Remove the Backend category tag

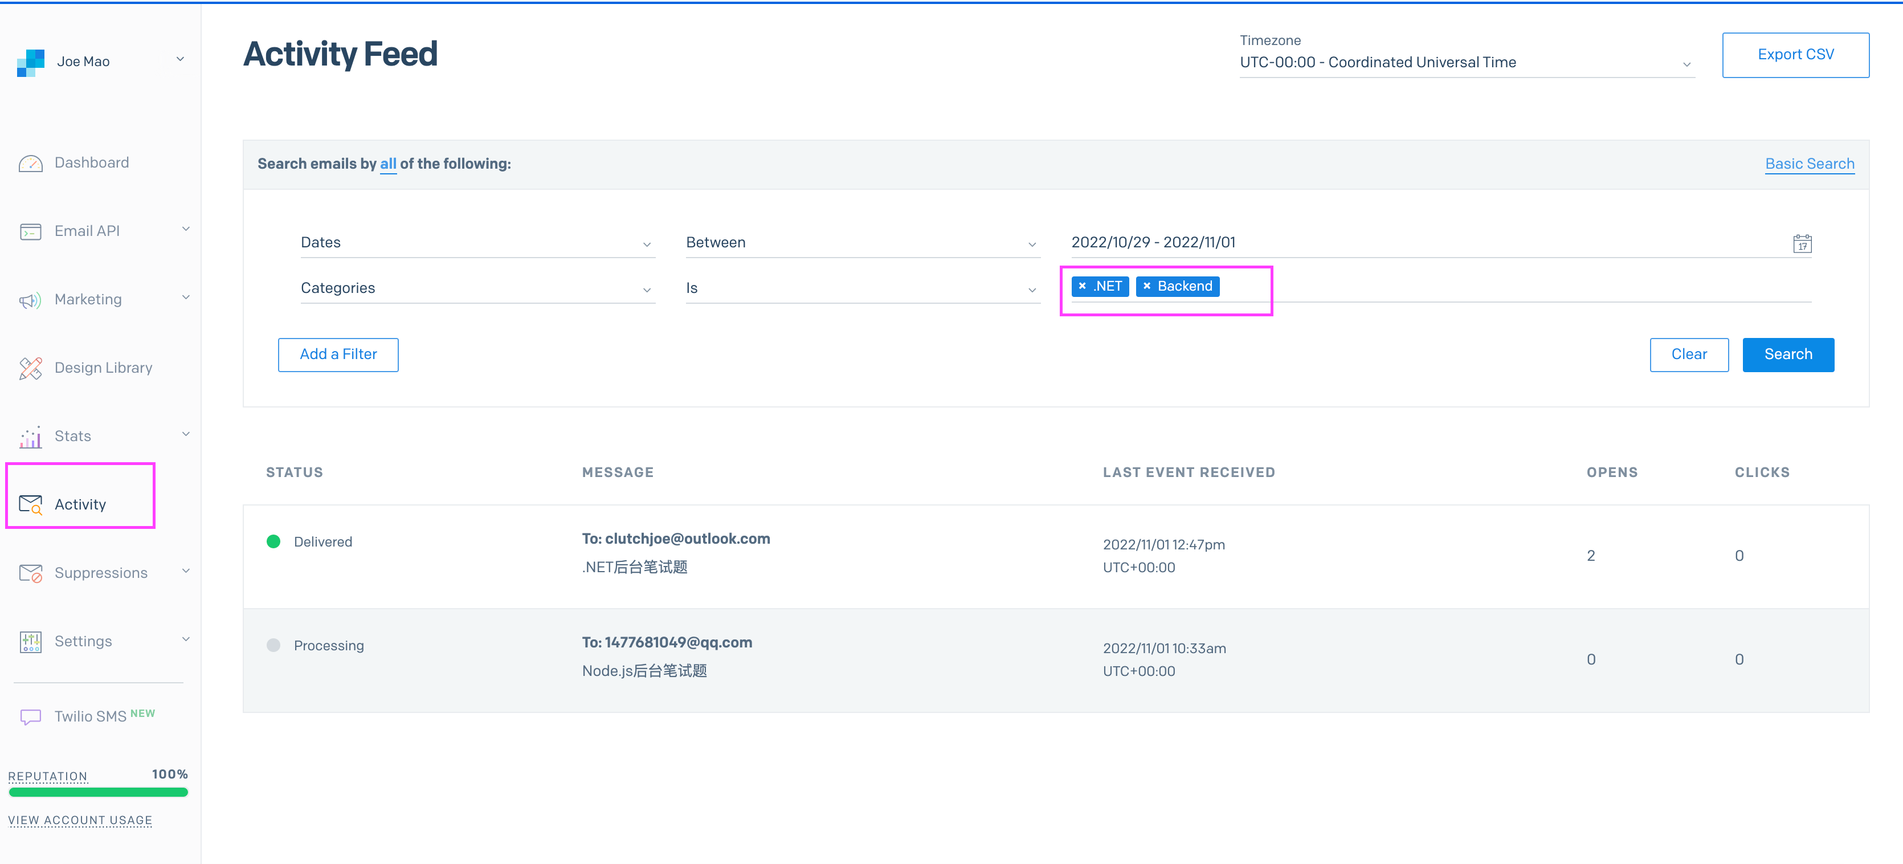tap(1146, 286)
